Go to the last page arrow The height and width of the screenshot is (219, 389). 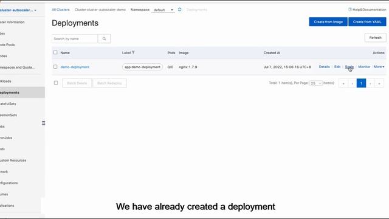tap(379, 83)
